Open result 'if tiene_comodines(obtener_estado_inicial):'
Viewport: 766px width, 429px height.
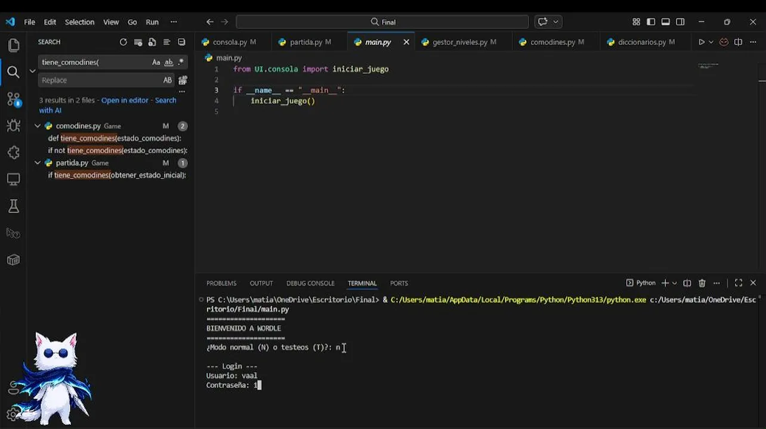click(x=117, y=175)
